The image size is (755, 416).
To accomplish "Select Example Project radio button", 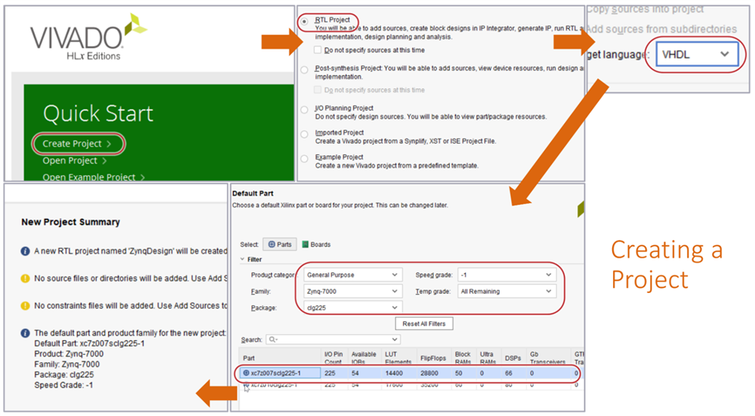I will click(304, 158).
